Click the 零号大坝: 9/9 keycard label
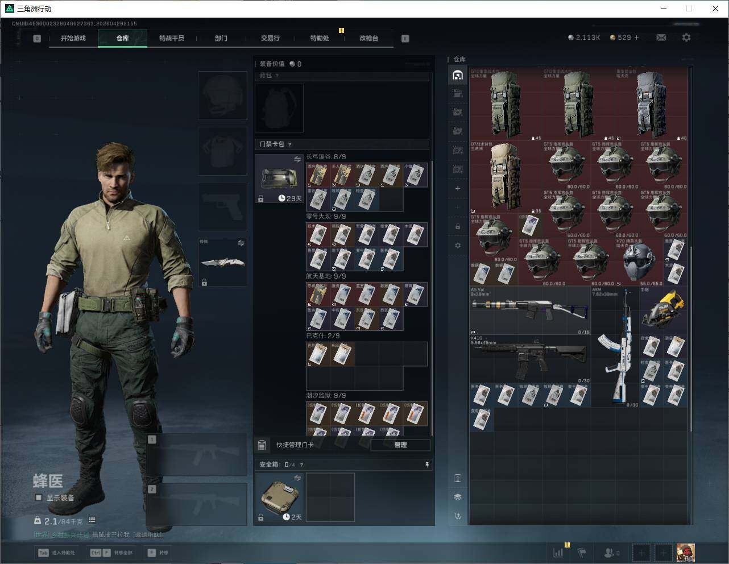 point(326,217)
